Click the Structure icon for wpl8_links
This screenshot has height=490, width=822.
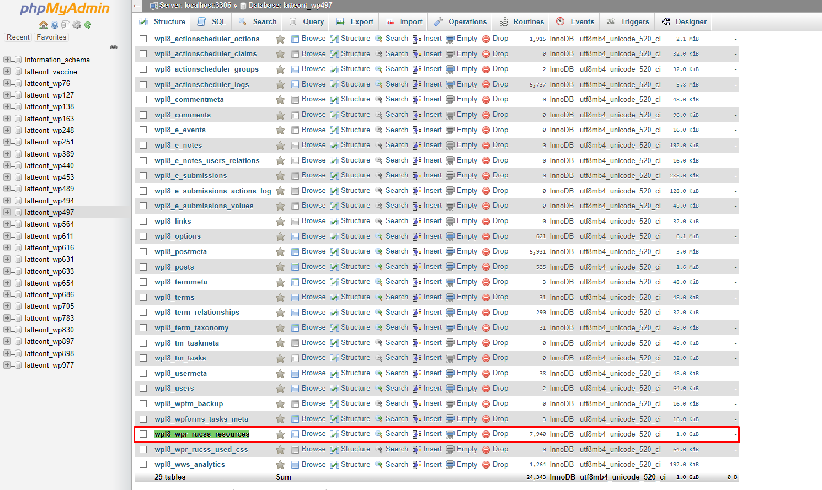click(334, 221)
